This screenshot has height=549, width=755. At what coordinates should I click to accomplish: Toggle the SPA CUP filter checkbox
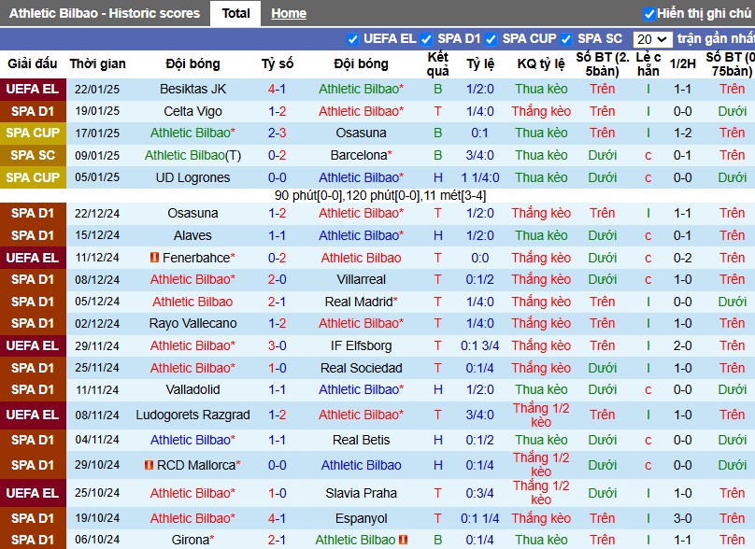tap(491, 39)
